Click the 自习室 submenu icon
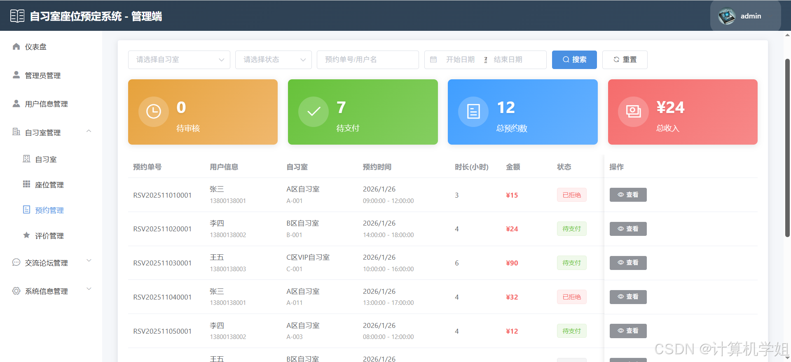Image resolution: width=791 pixels, height=362 pixels. [x=26, y=159]
